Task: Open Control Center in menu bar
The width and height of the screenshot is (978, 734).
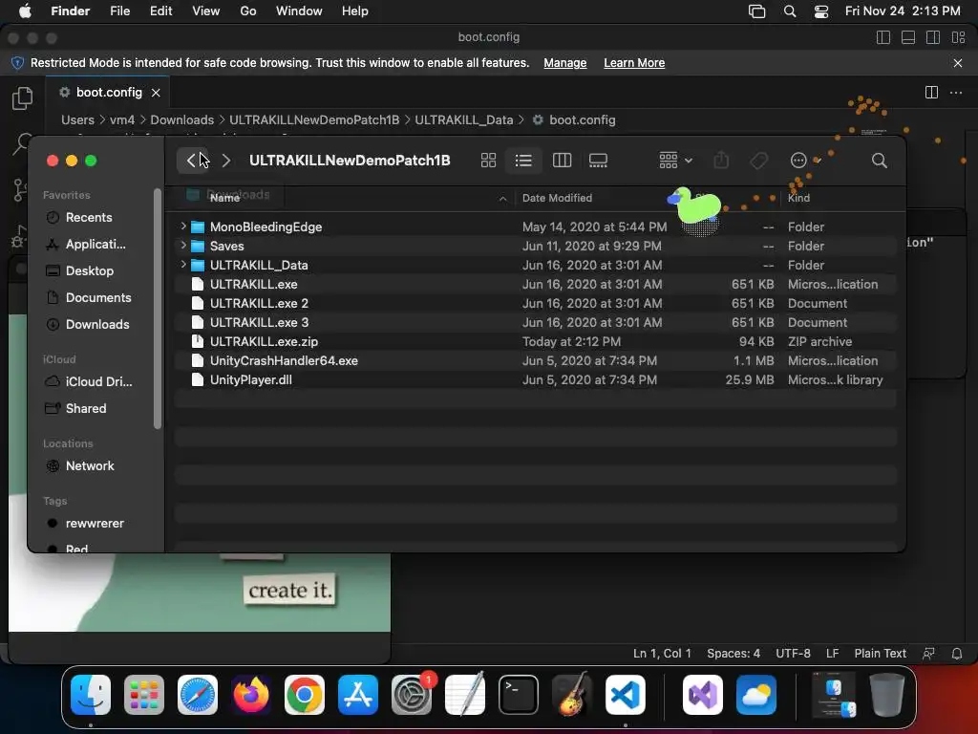Action: [821, 11]
